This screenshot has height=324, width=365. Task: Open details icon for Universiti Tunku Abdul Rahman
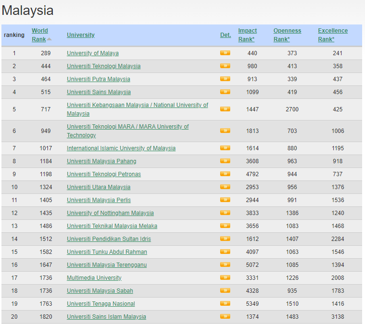coord(225,252)
